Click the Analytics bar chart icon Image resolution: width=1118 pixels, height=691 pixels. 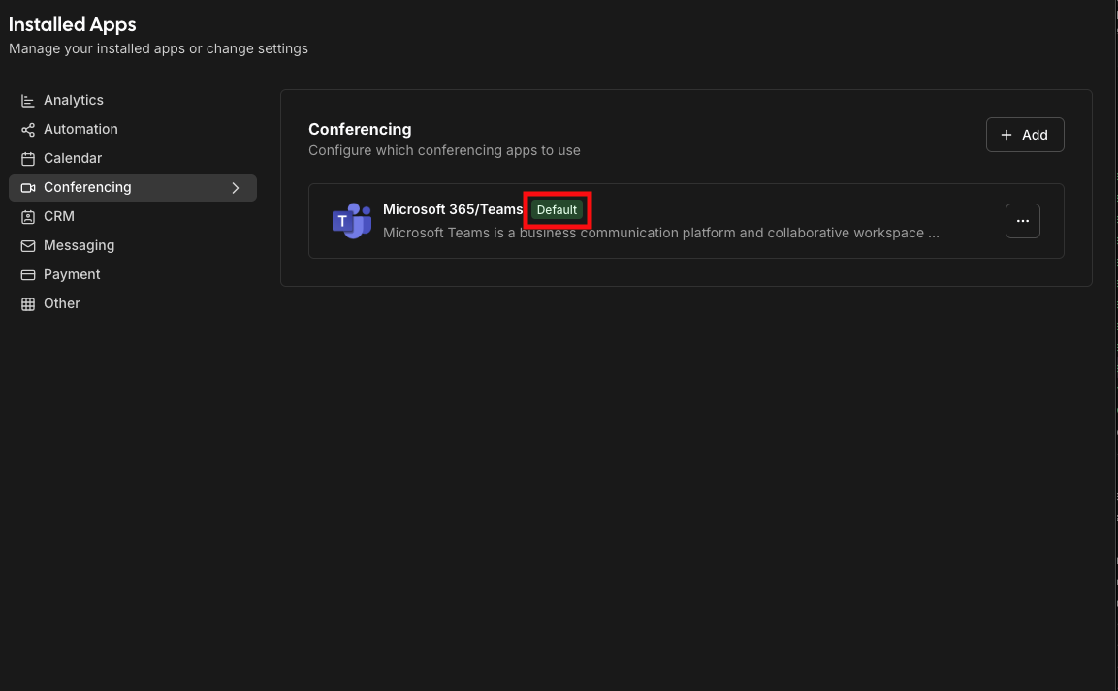[28, 101]
